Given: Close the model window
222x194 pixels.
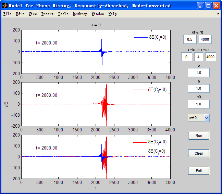Looking at the screenshot, I should coord(216,6).
